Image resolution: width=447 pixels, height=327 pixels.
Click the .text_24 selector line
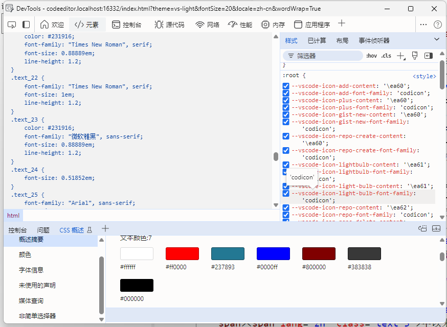28,170
